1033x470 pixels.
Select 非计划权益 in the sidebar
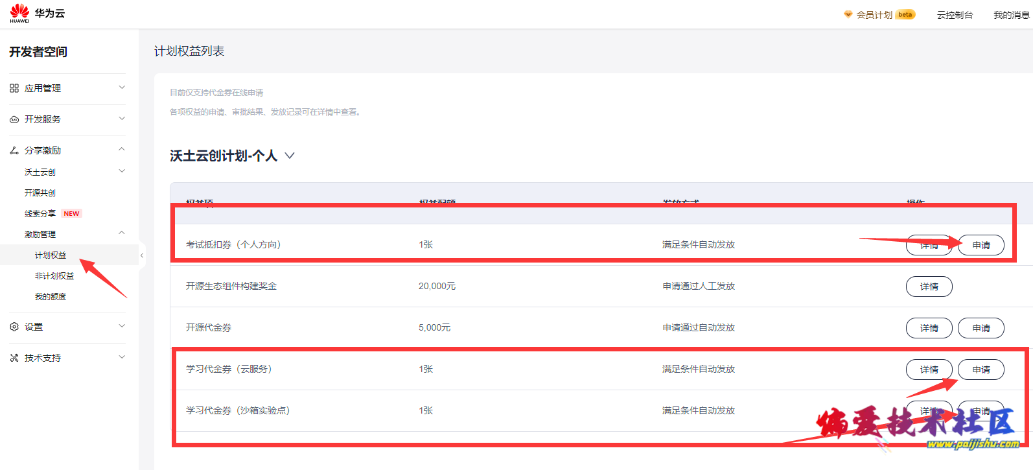click(x=54, y=276)
